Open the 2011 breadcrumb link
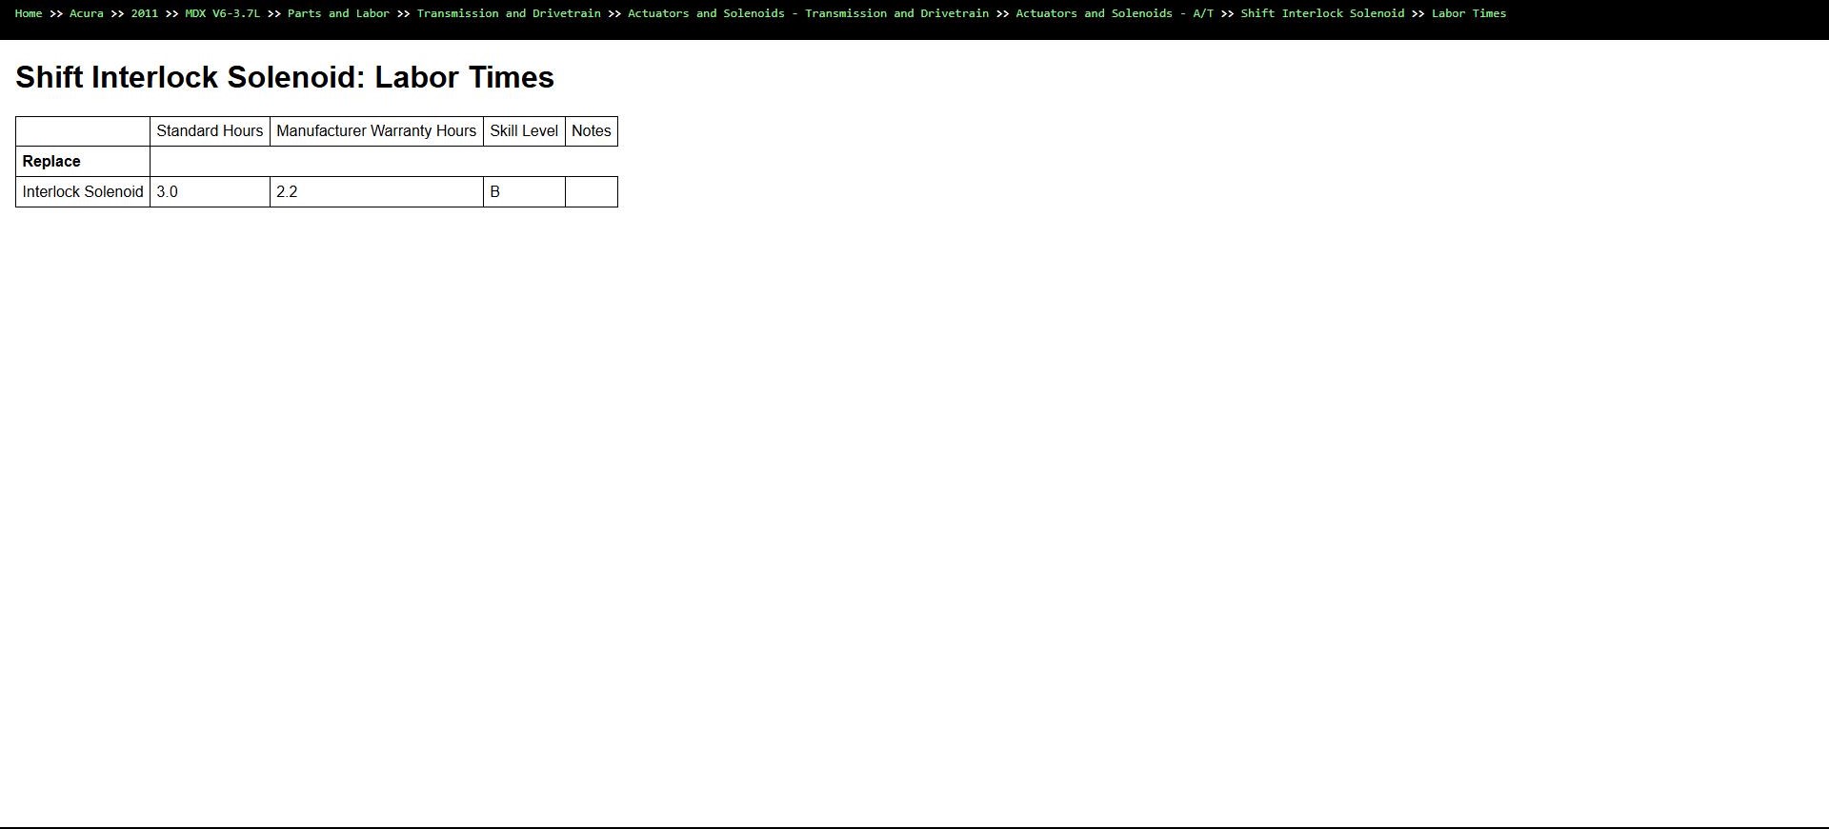The image size is (1829, 829). pos(145,13)
